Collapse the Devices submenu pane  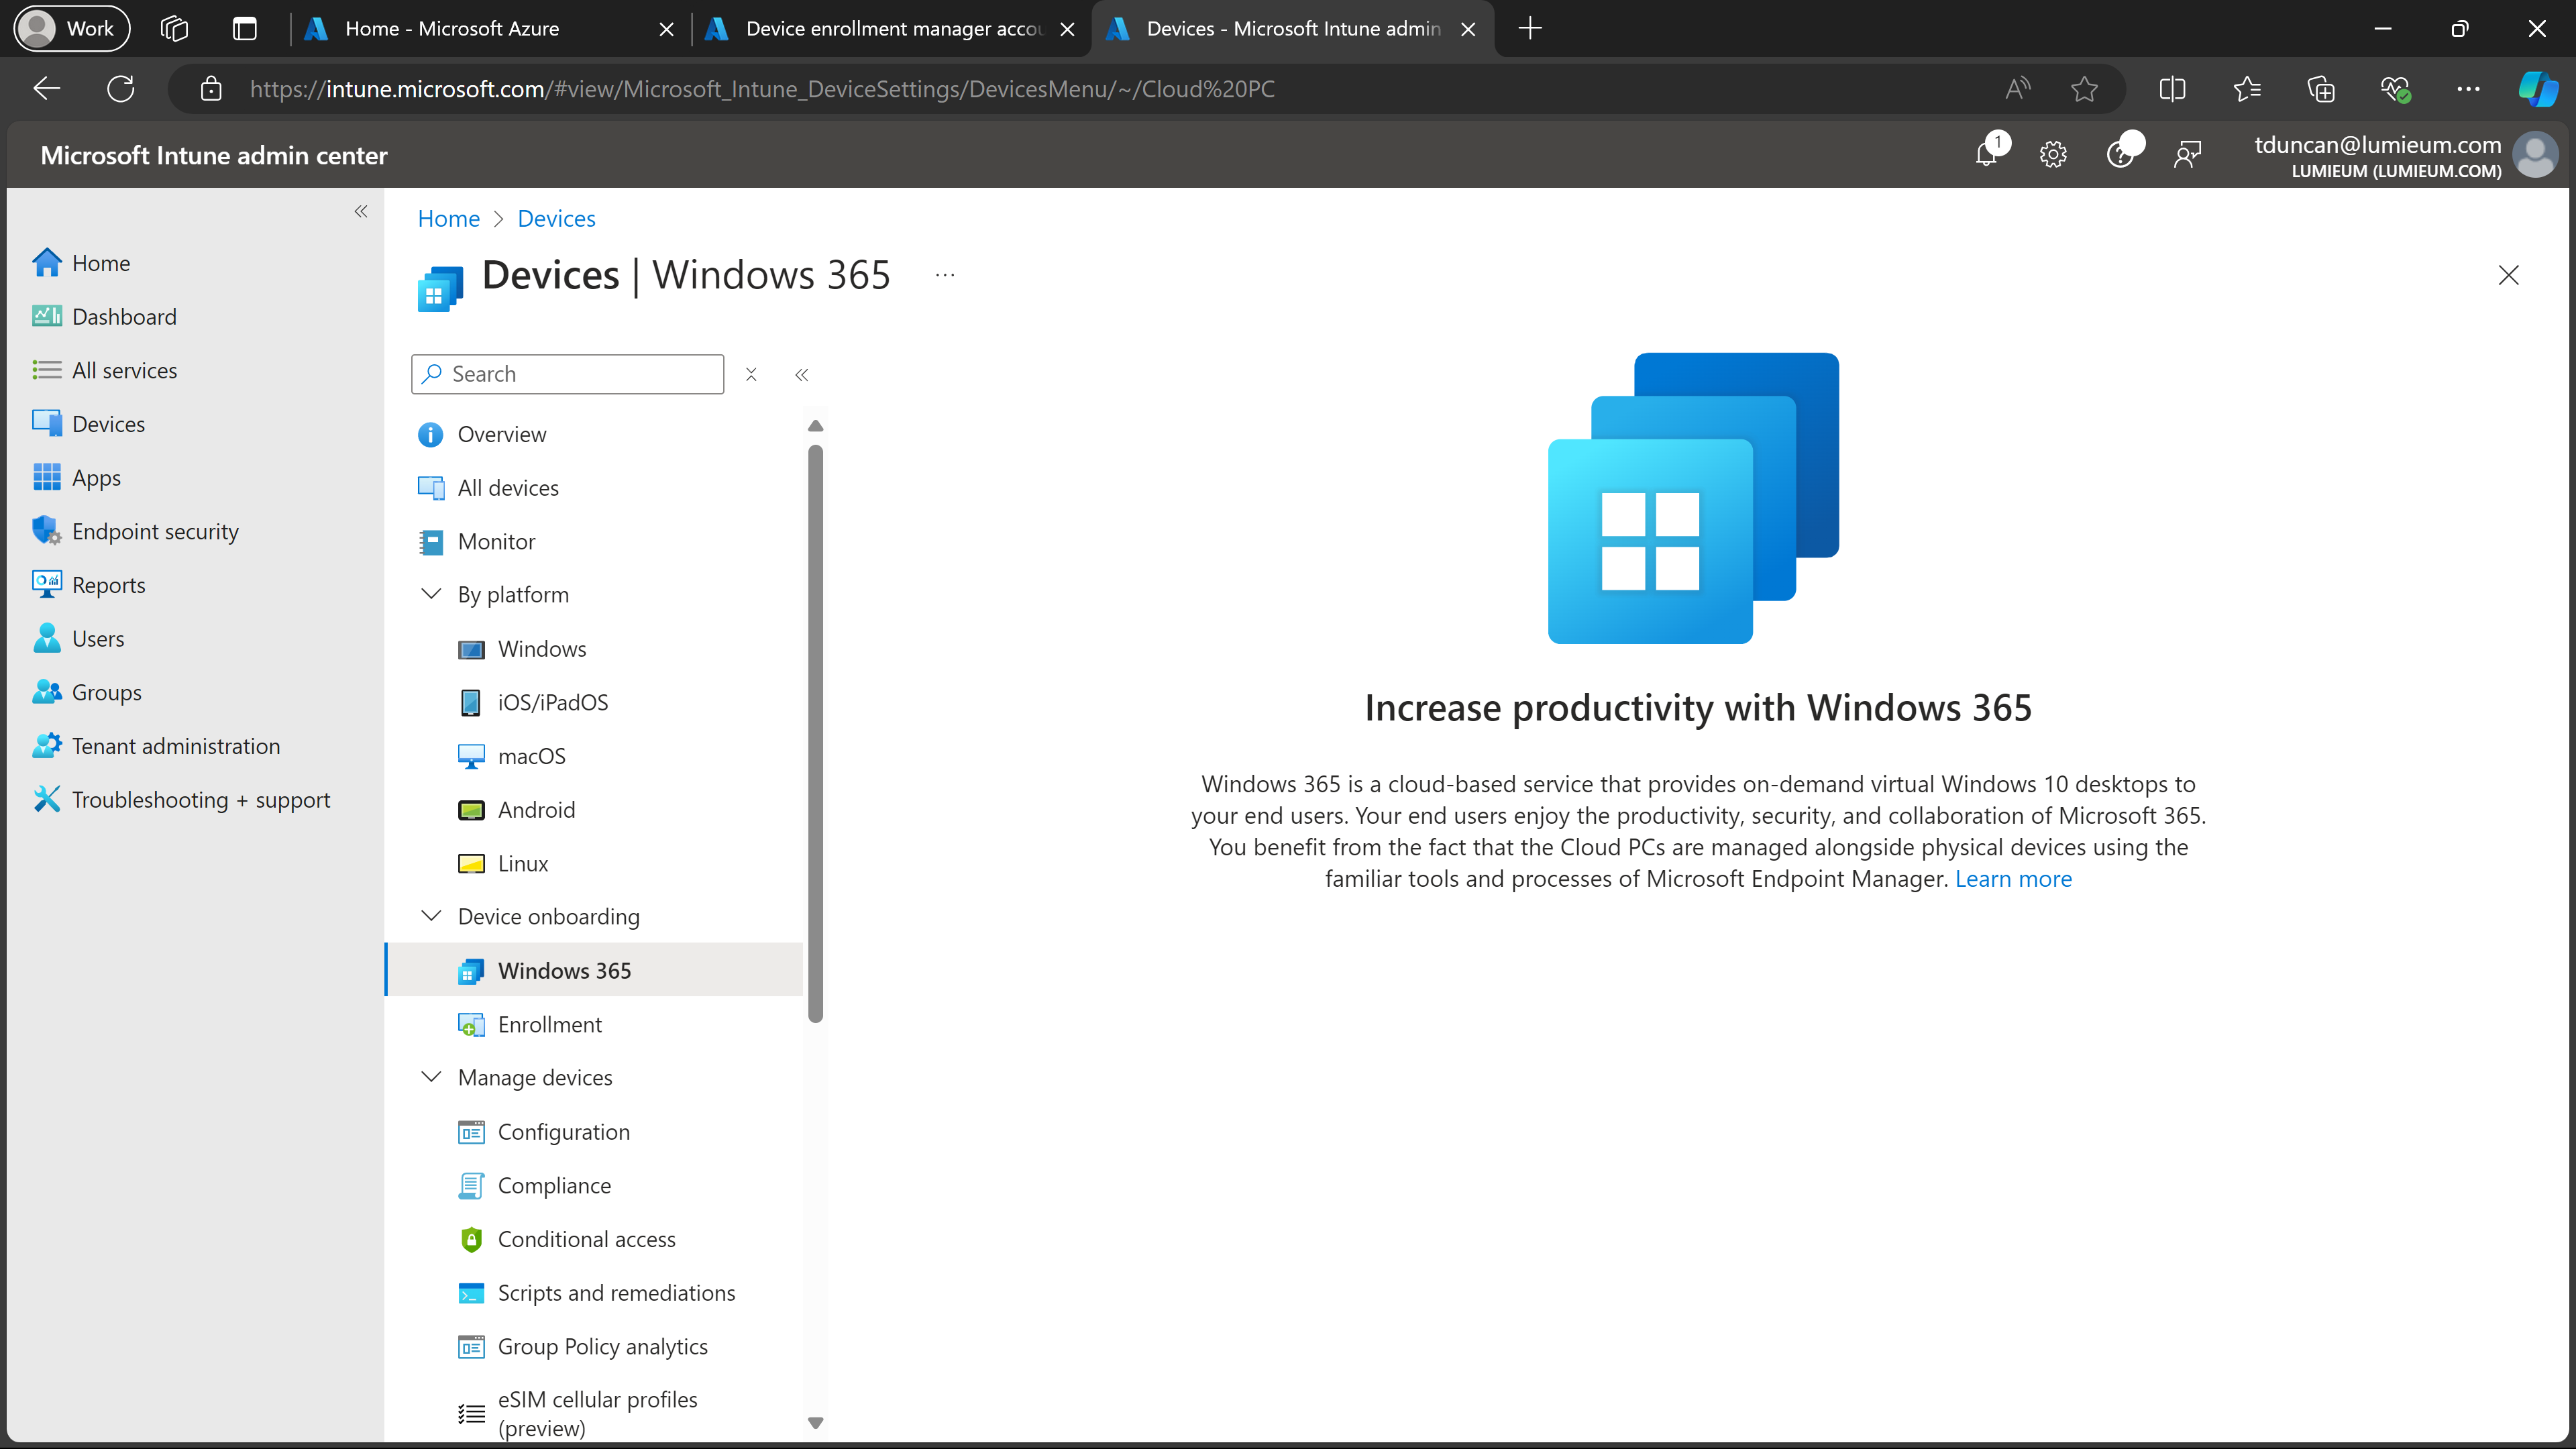801,375
